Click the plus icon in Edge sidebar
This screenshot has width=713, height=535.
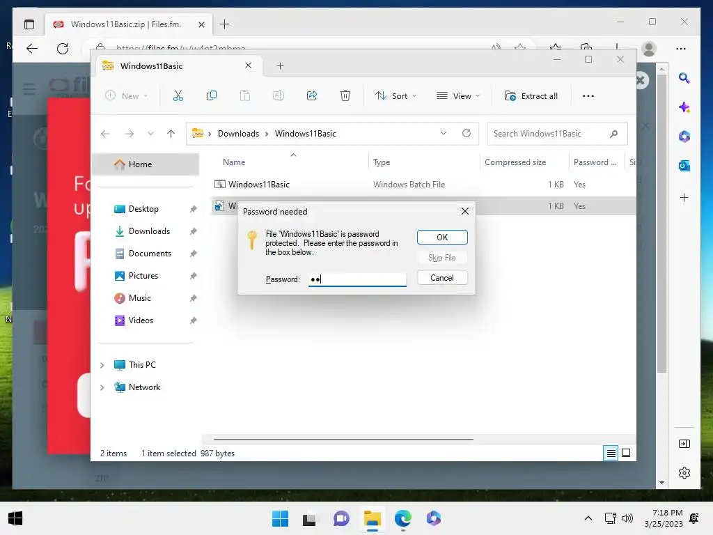[x=684, y=197]
